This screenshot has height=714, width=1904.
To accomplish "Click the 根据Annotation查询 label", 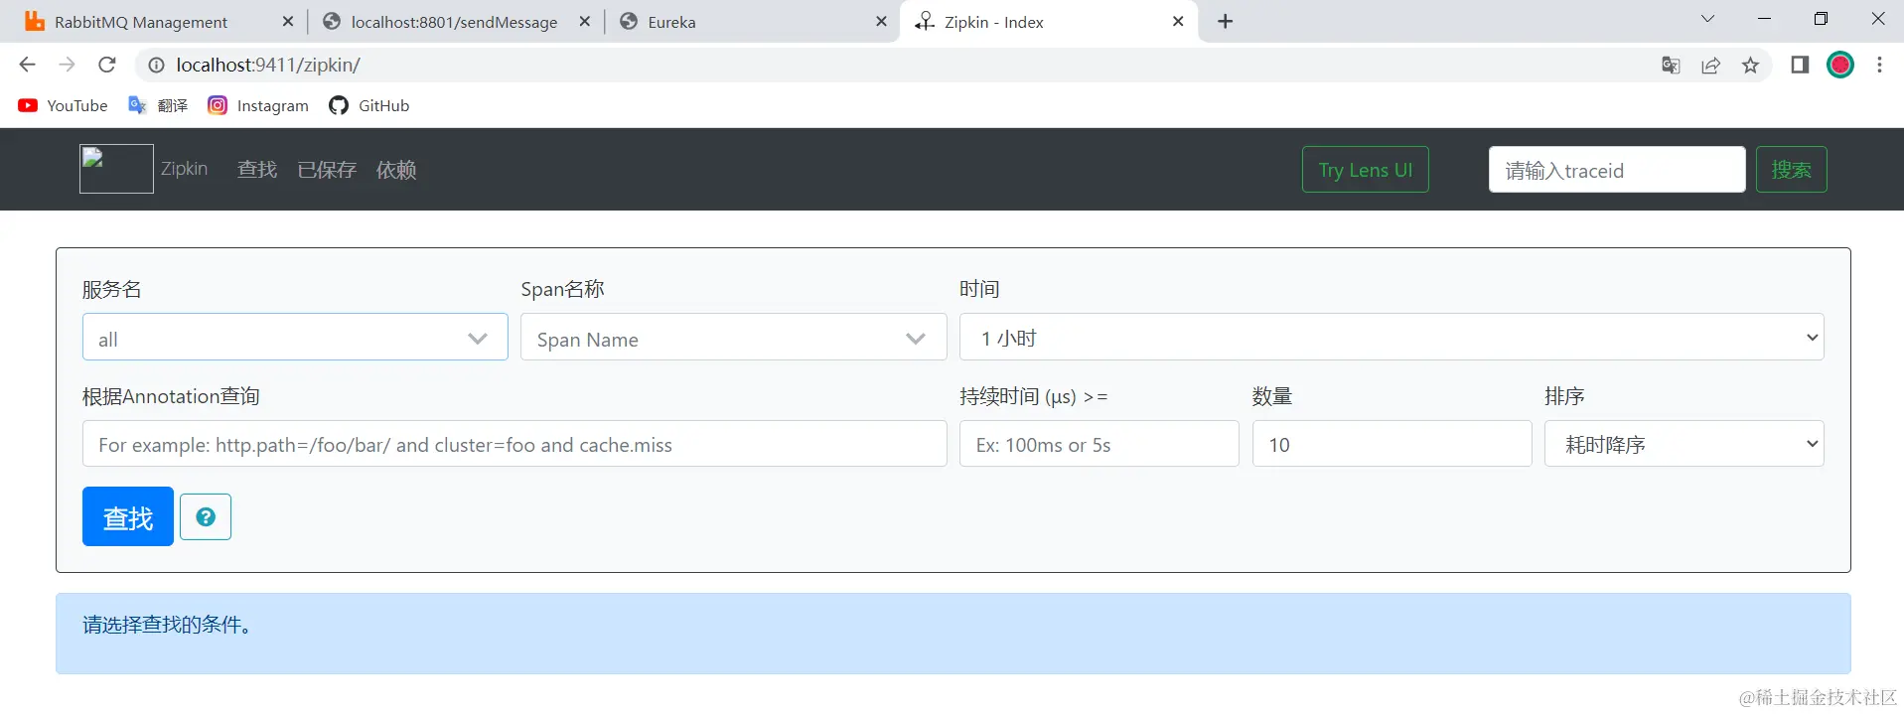I will point(171,396).
